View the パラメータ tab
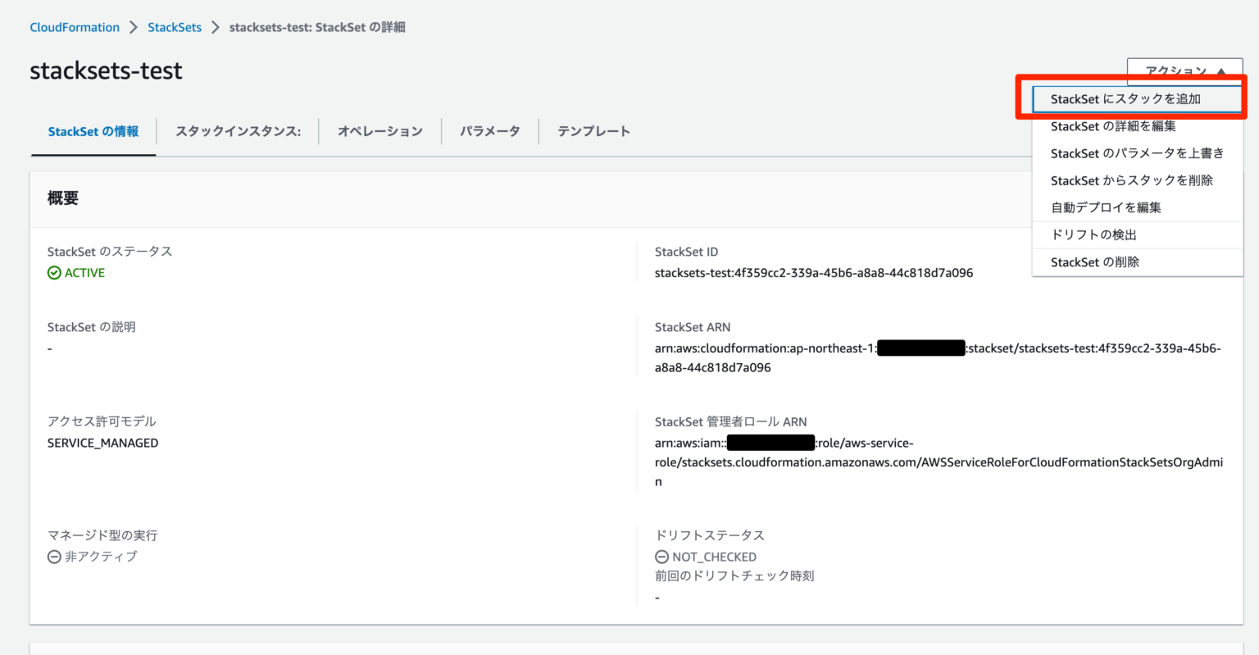The image size is (1259, 655). [489, 131]
